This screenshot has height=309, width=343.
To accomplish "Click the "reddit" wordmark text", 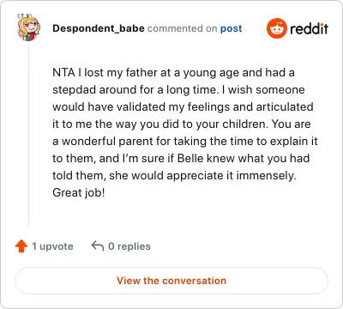I will click(309, 28).
